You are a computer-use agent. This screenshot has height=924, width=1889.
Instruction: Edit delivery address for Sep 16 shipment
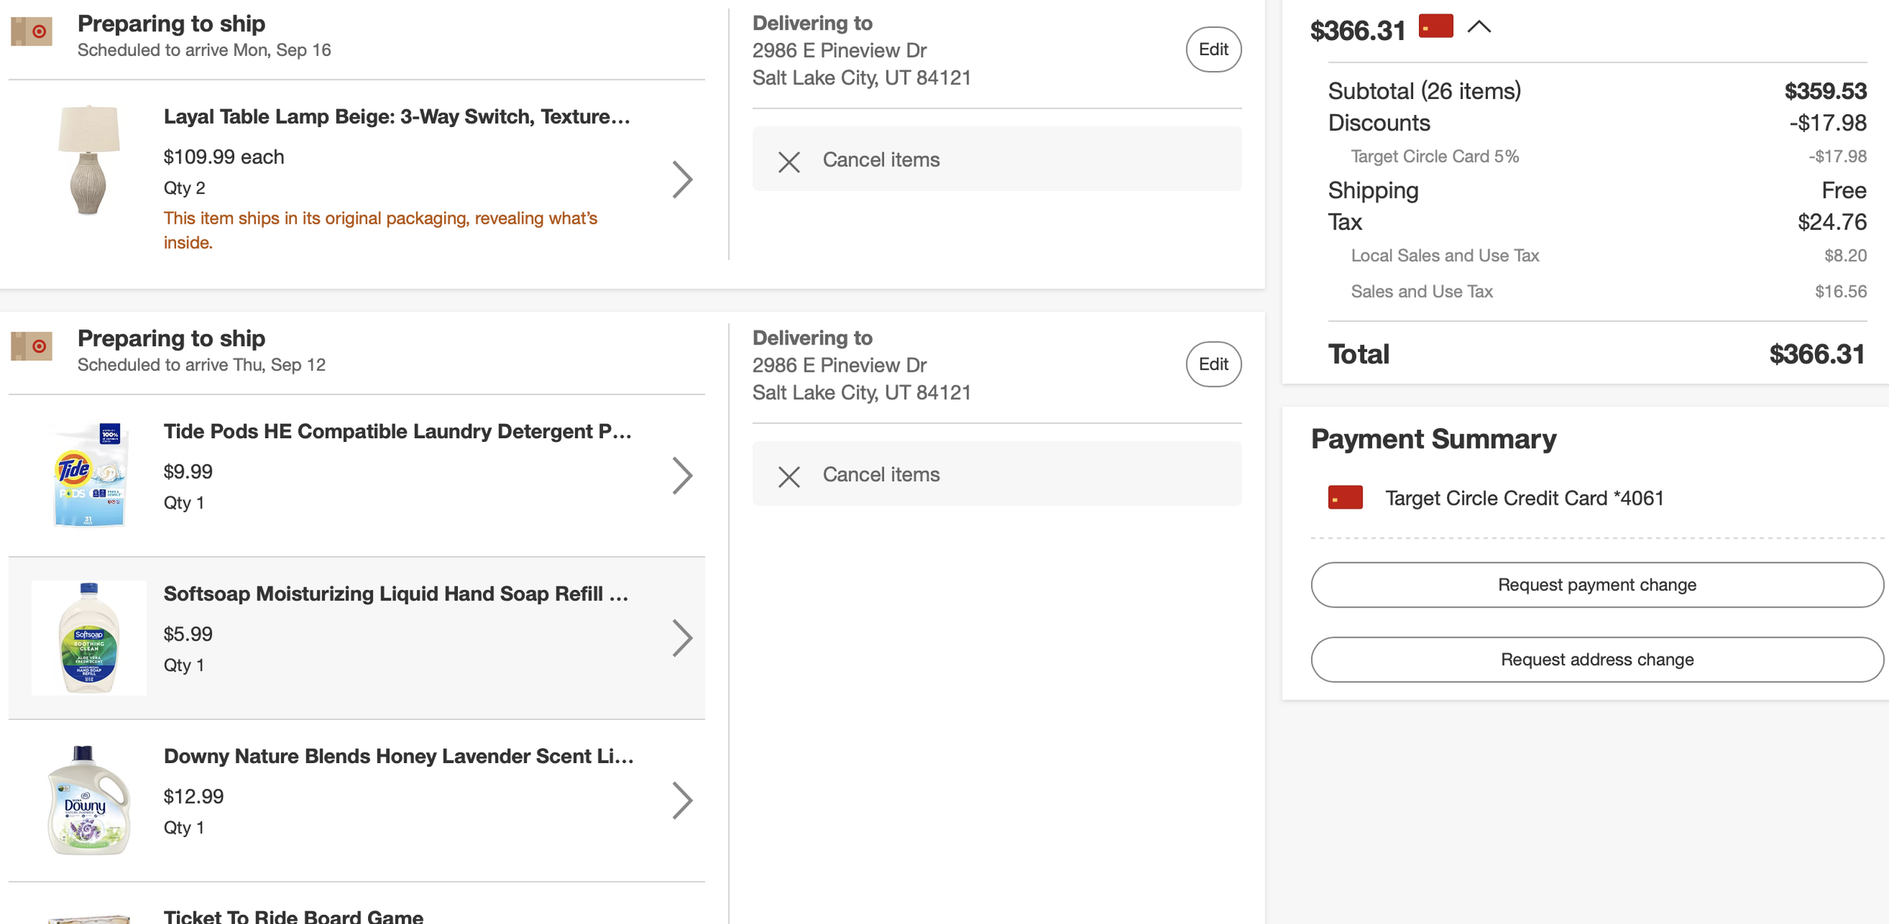tap(1213, 50)
